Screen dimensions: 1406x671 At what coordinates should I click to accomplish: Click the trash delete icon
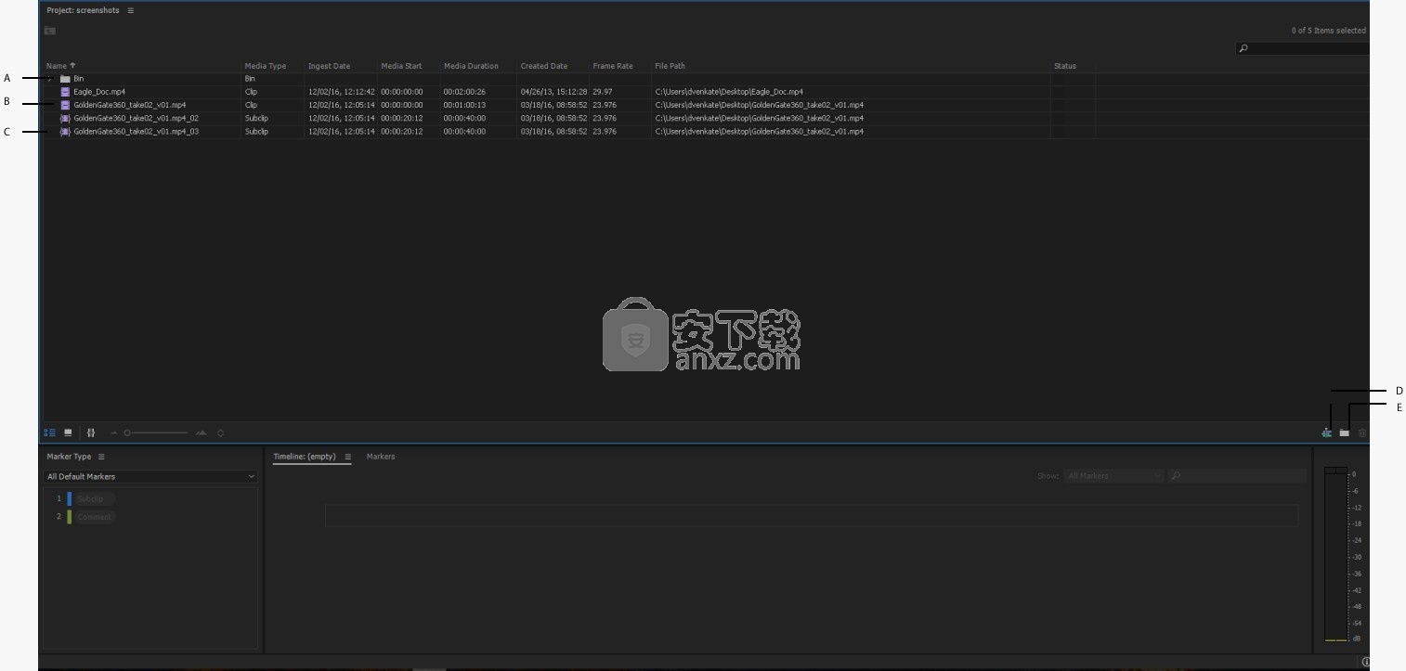pyautogui.click(x=1362, y=433)
